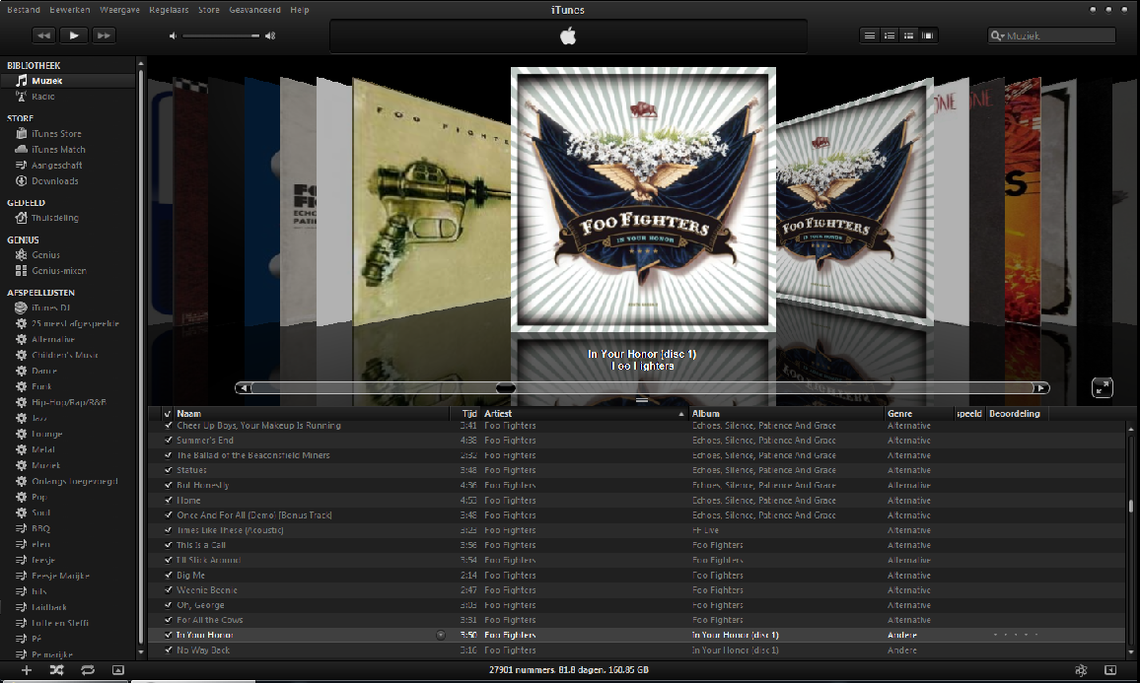Screen dimensions: 1140x683
Task: Show or hide the artwork viewer
Action: 117,670
